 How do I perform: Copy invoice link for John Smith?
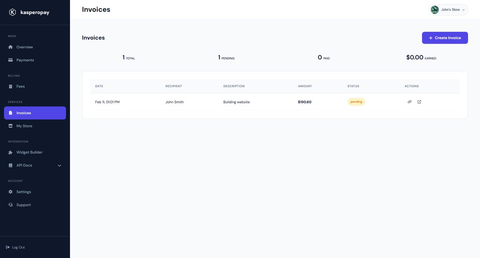410,102
